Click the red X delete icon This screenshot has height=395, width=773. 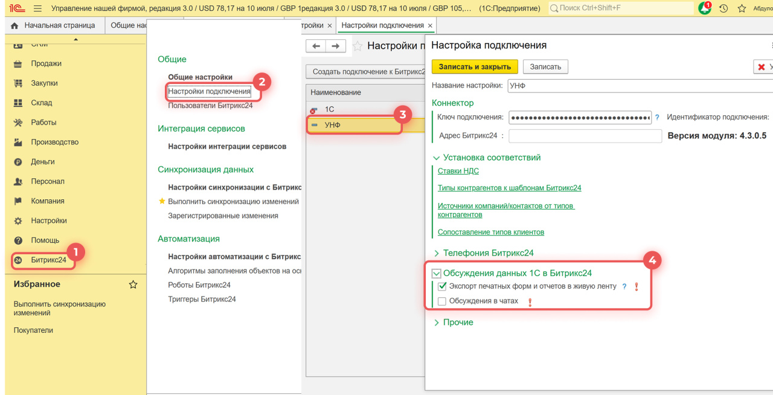[762, 67]
